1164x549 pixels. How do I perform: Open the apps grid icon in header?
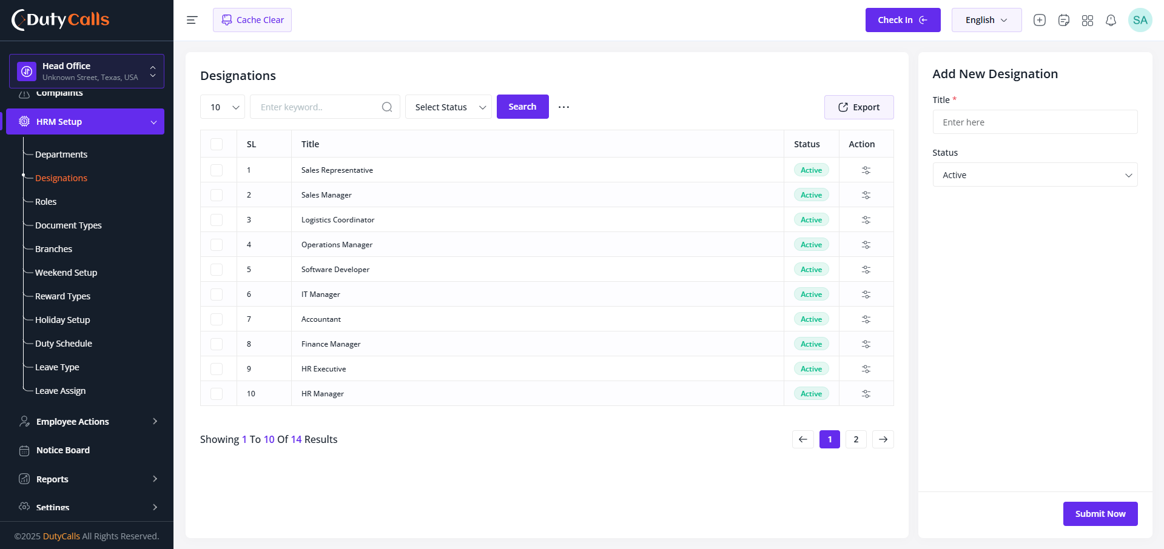[1087, 20]
